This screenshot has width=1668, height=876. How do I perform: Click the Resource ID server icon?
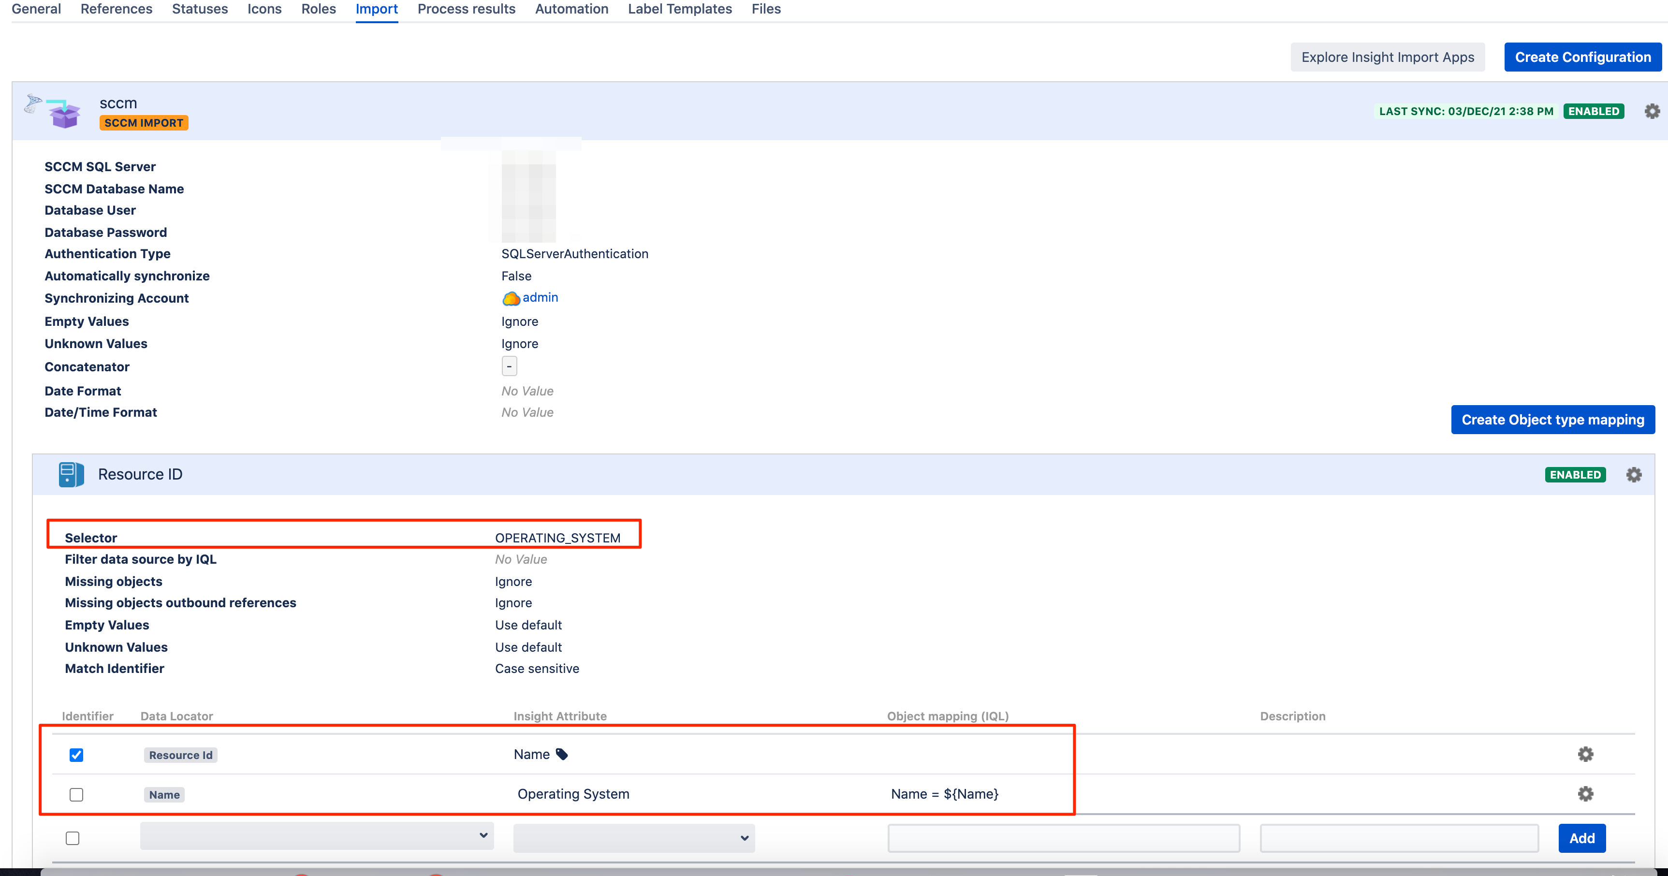71,475
